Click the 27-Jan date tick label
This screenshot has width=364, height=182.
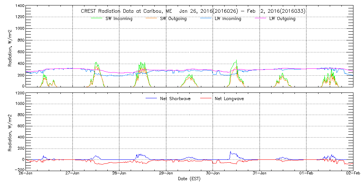[73, 174]
